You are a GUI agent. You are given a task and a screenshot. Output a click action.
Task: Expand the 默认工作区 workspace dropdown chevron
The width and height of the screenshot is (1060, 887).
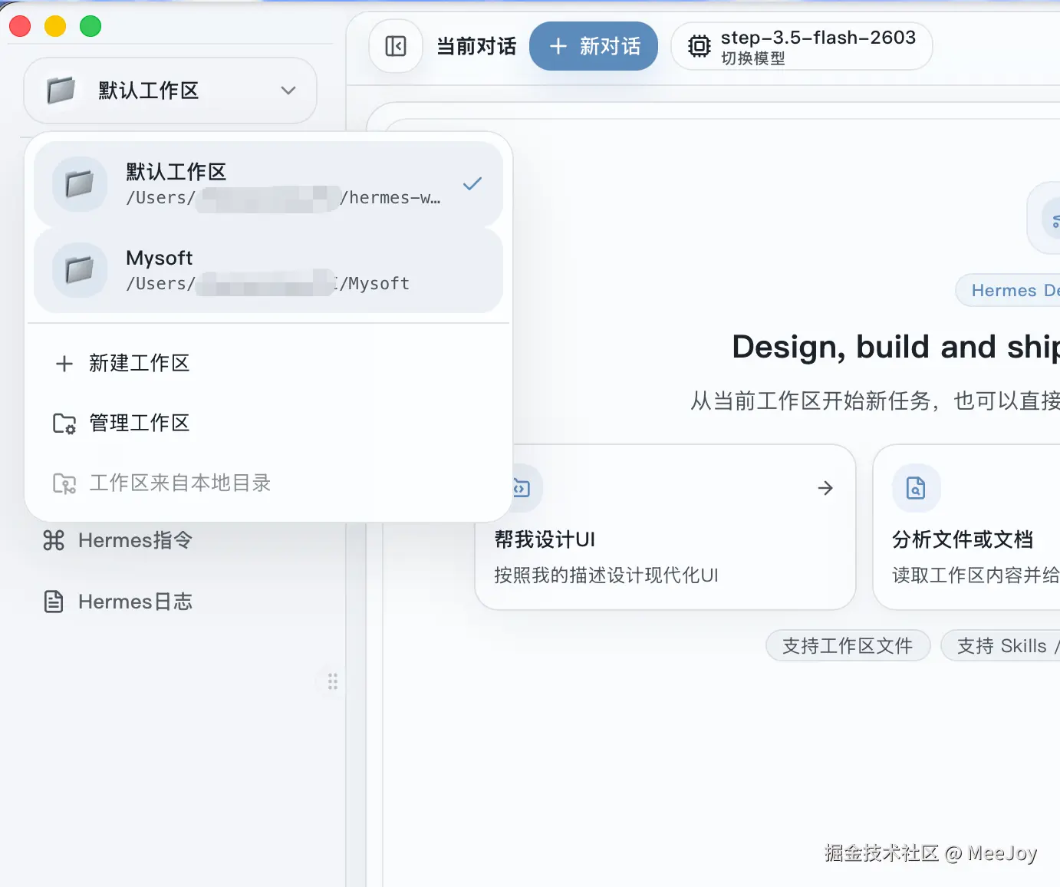288,91
